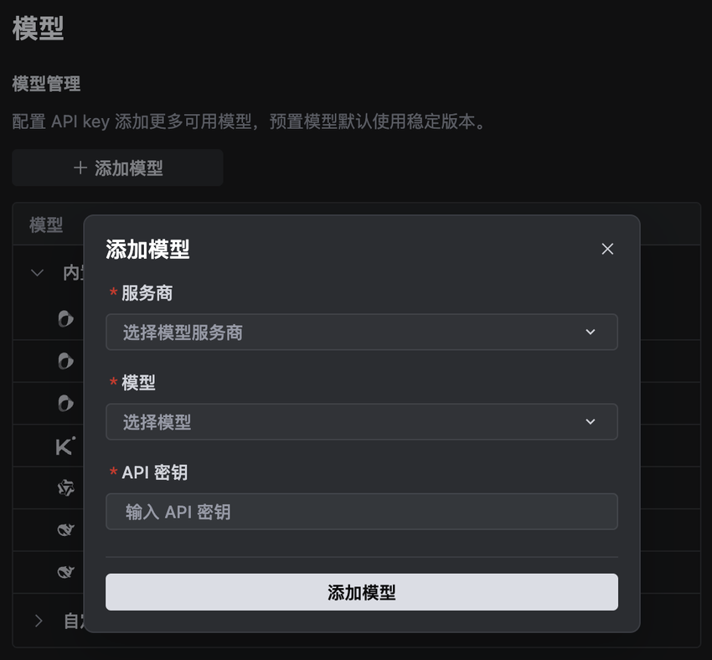The height and width of the screenshot is (660, 712).
Task: Click the upper DeepSeek whale icon
Action: click(65, 530)
